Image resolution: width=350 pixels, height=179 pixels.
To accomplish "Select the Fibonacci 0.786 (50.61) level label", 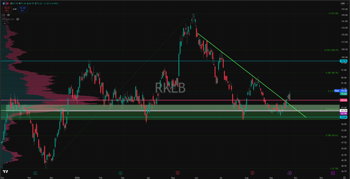I will point(332,135).
